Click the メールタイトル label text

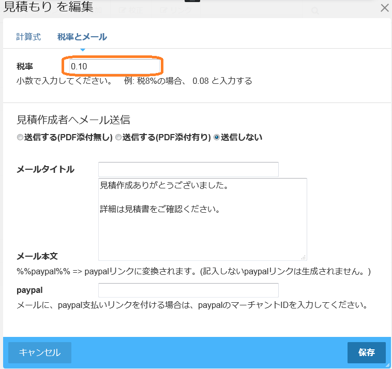[46, 170]
